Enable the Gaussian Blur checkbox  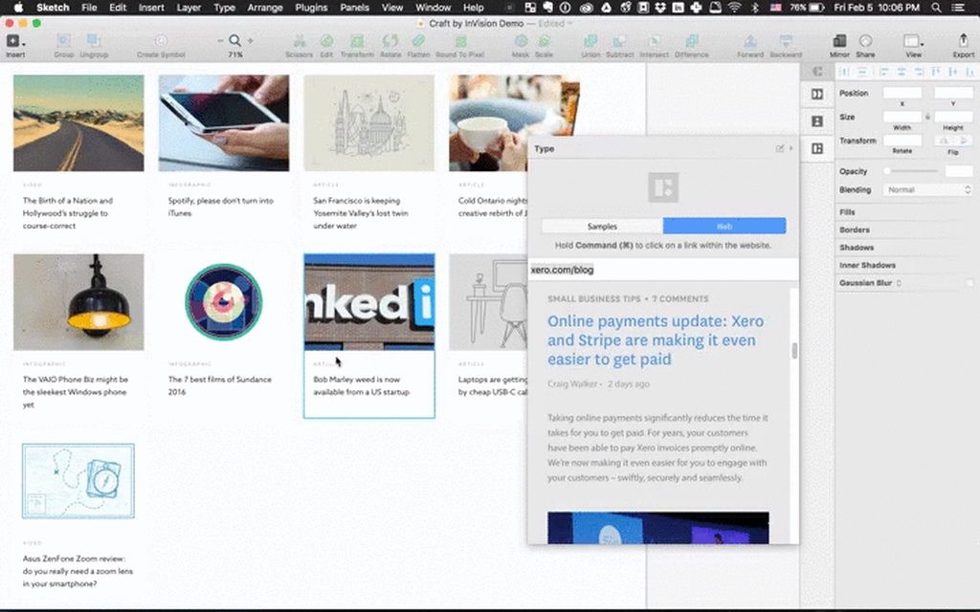(969, 283)
